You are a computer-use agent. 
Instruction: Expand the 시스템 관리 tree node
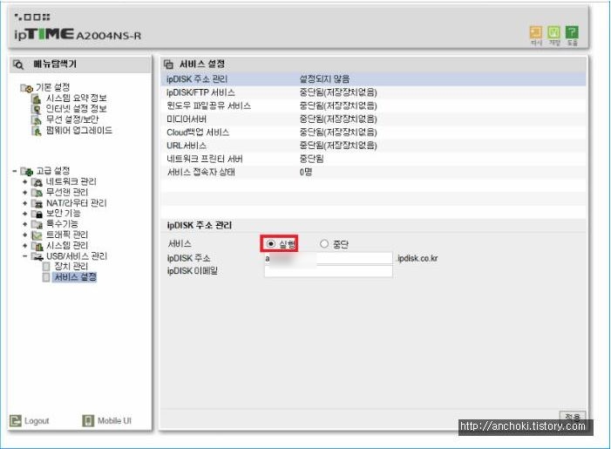25,246
